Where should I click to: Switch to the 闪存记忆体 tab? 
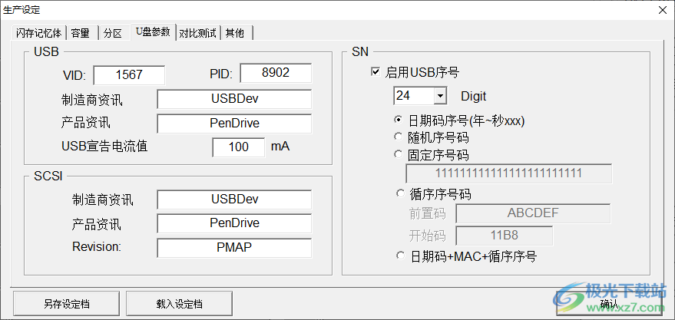38,33
